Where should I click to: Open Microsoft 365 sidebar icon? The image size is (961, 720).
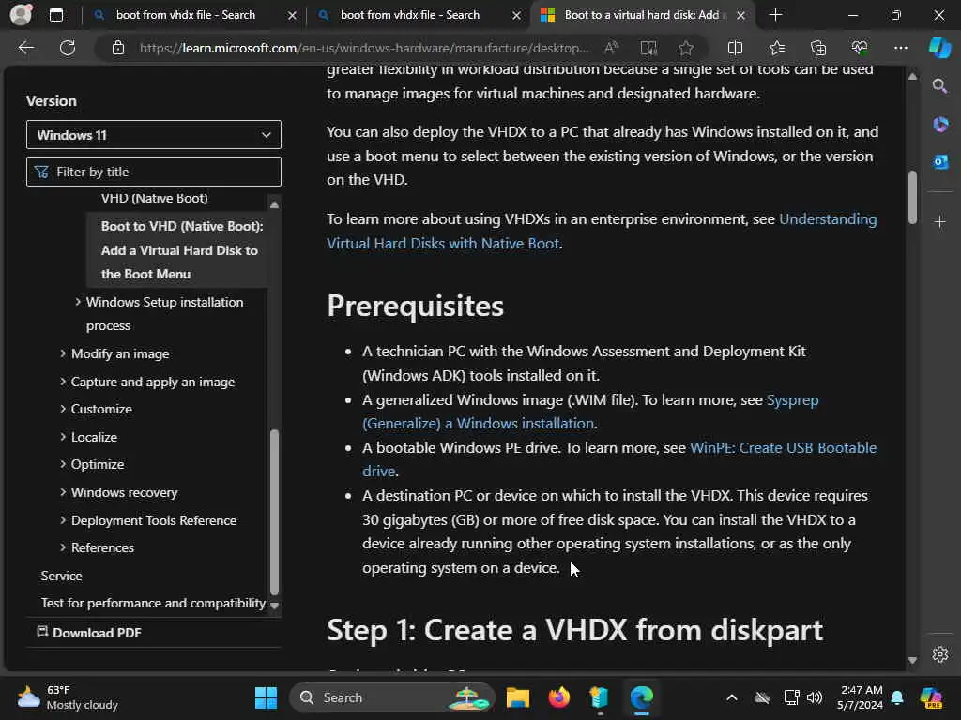coord(940,125)
